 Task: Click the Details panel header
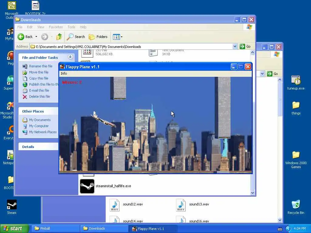point(38,147)
